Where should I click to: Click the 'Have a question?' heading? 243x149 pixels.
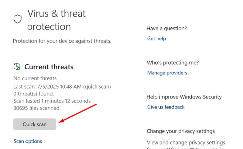[166, 29]
